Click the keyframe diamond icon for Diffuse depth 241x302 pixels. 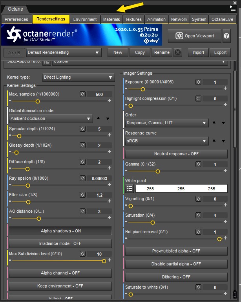83,162
